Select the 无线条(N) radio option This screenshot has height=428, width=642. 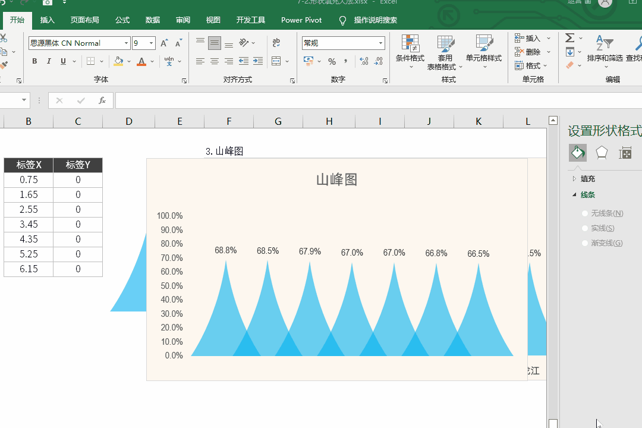point(586,213)
